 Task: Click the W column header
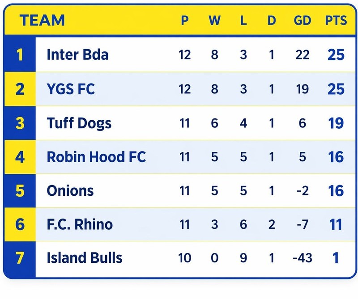click(214, 21)
